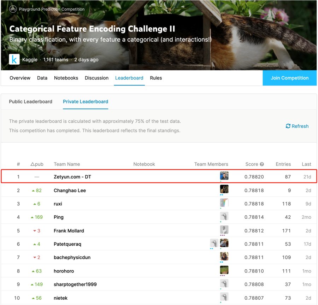Screen dimensions: 318x305
Task: Select the Private Leaderboard tab
Action: pos(86,101)
